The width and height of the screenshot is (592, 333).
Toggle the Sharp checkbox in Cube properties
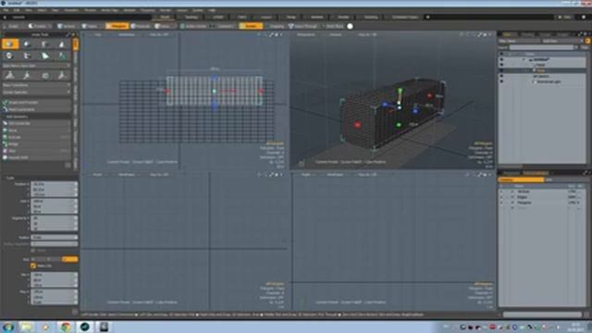(33, 251)
